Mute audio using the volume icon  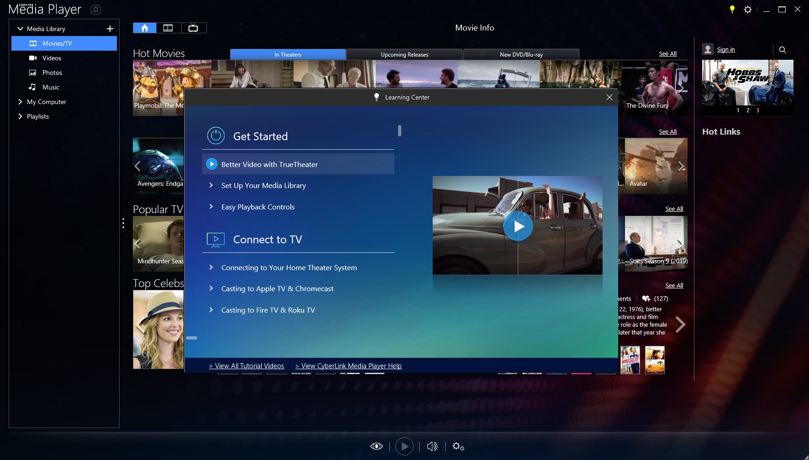point(432,446)
